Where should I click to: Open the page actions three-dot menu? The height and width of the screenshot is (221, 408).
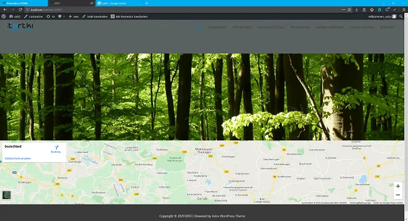coord(343,10)
